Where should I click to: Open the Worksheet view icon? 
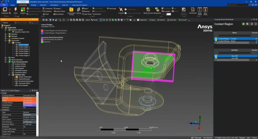(193, 9)
